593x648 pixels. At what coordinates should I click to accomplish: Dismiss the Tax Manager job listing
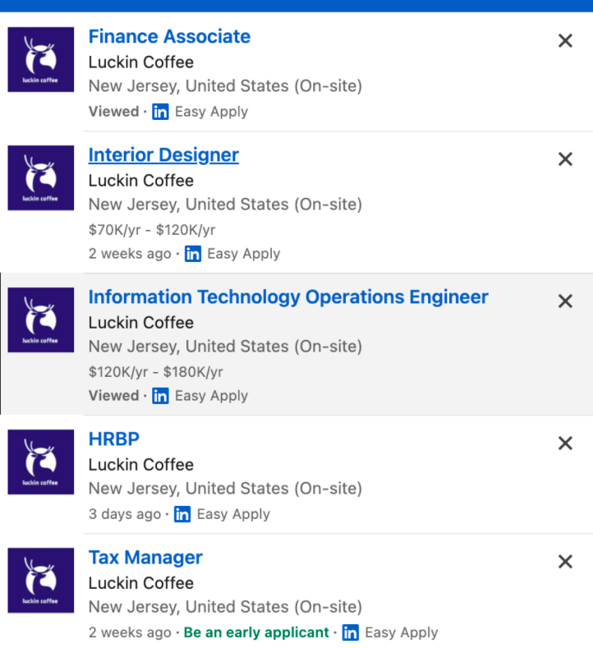[565, 562]
